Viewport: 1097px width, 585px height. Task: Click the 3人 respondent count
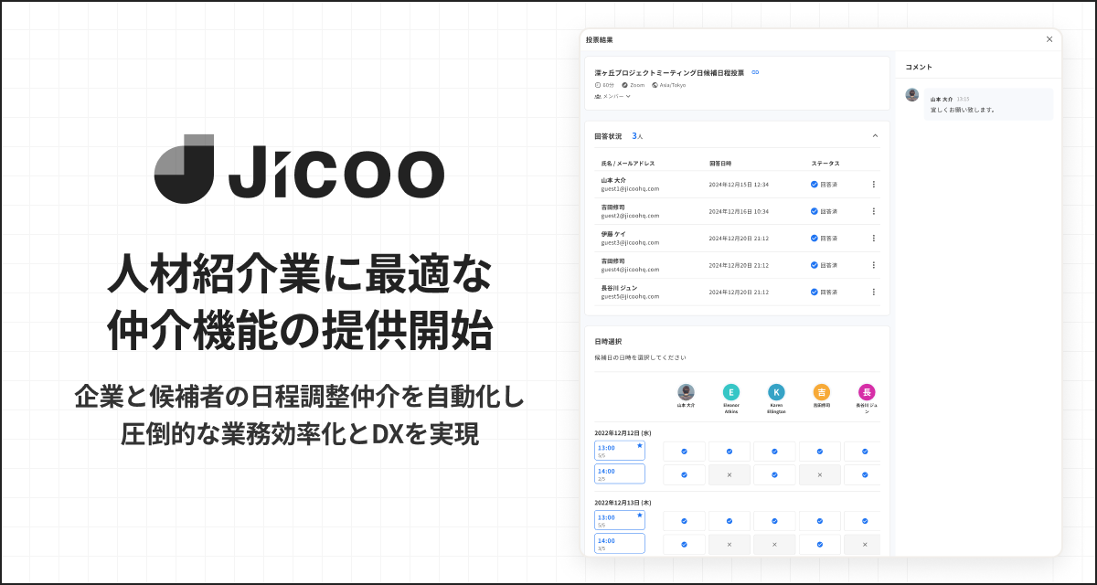637,136
